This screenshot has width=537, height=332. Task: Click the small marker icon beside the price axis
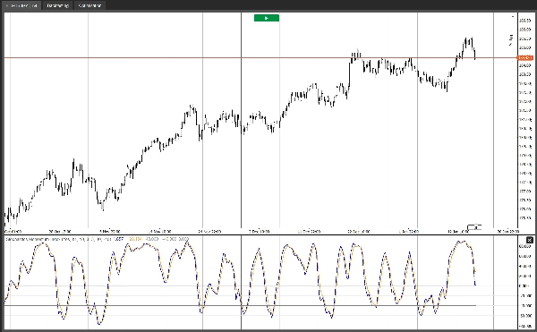coord(511,39)
